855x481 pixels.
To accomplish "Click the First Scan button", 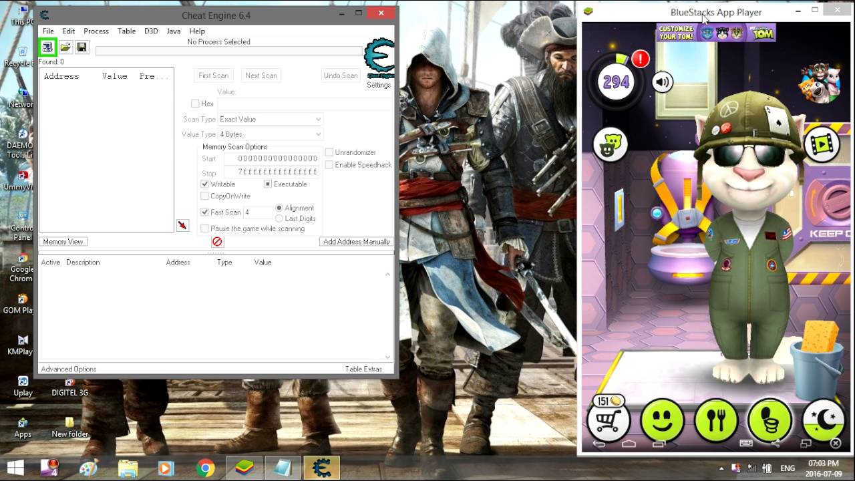I will click(214, 75).
